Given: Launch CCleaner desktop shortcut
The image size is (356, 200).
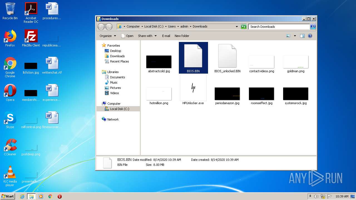Looking at the screenshot, I should (x=10, y=147).
